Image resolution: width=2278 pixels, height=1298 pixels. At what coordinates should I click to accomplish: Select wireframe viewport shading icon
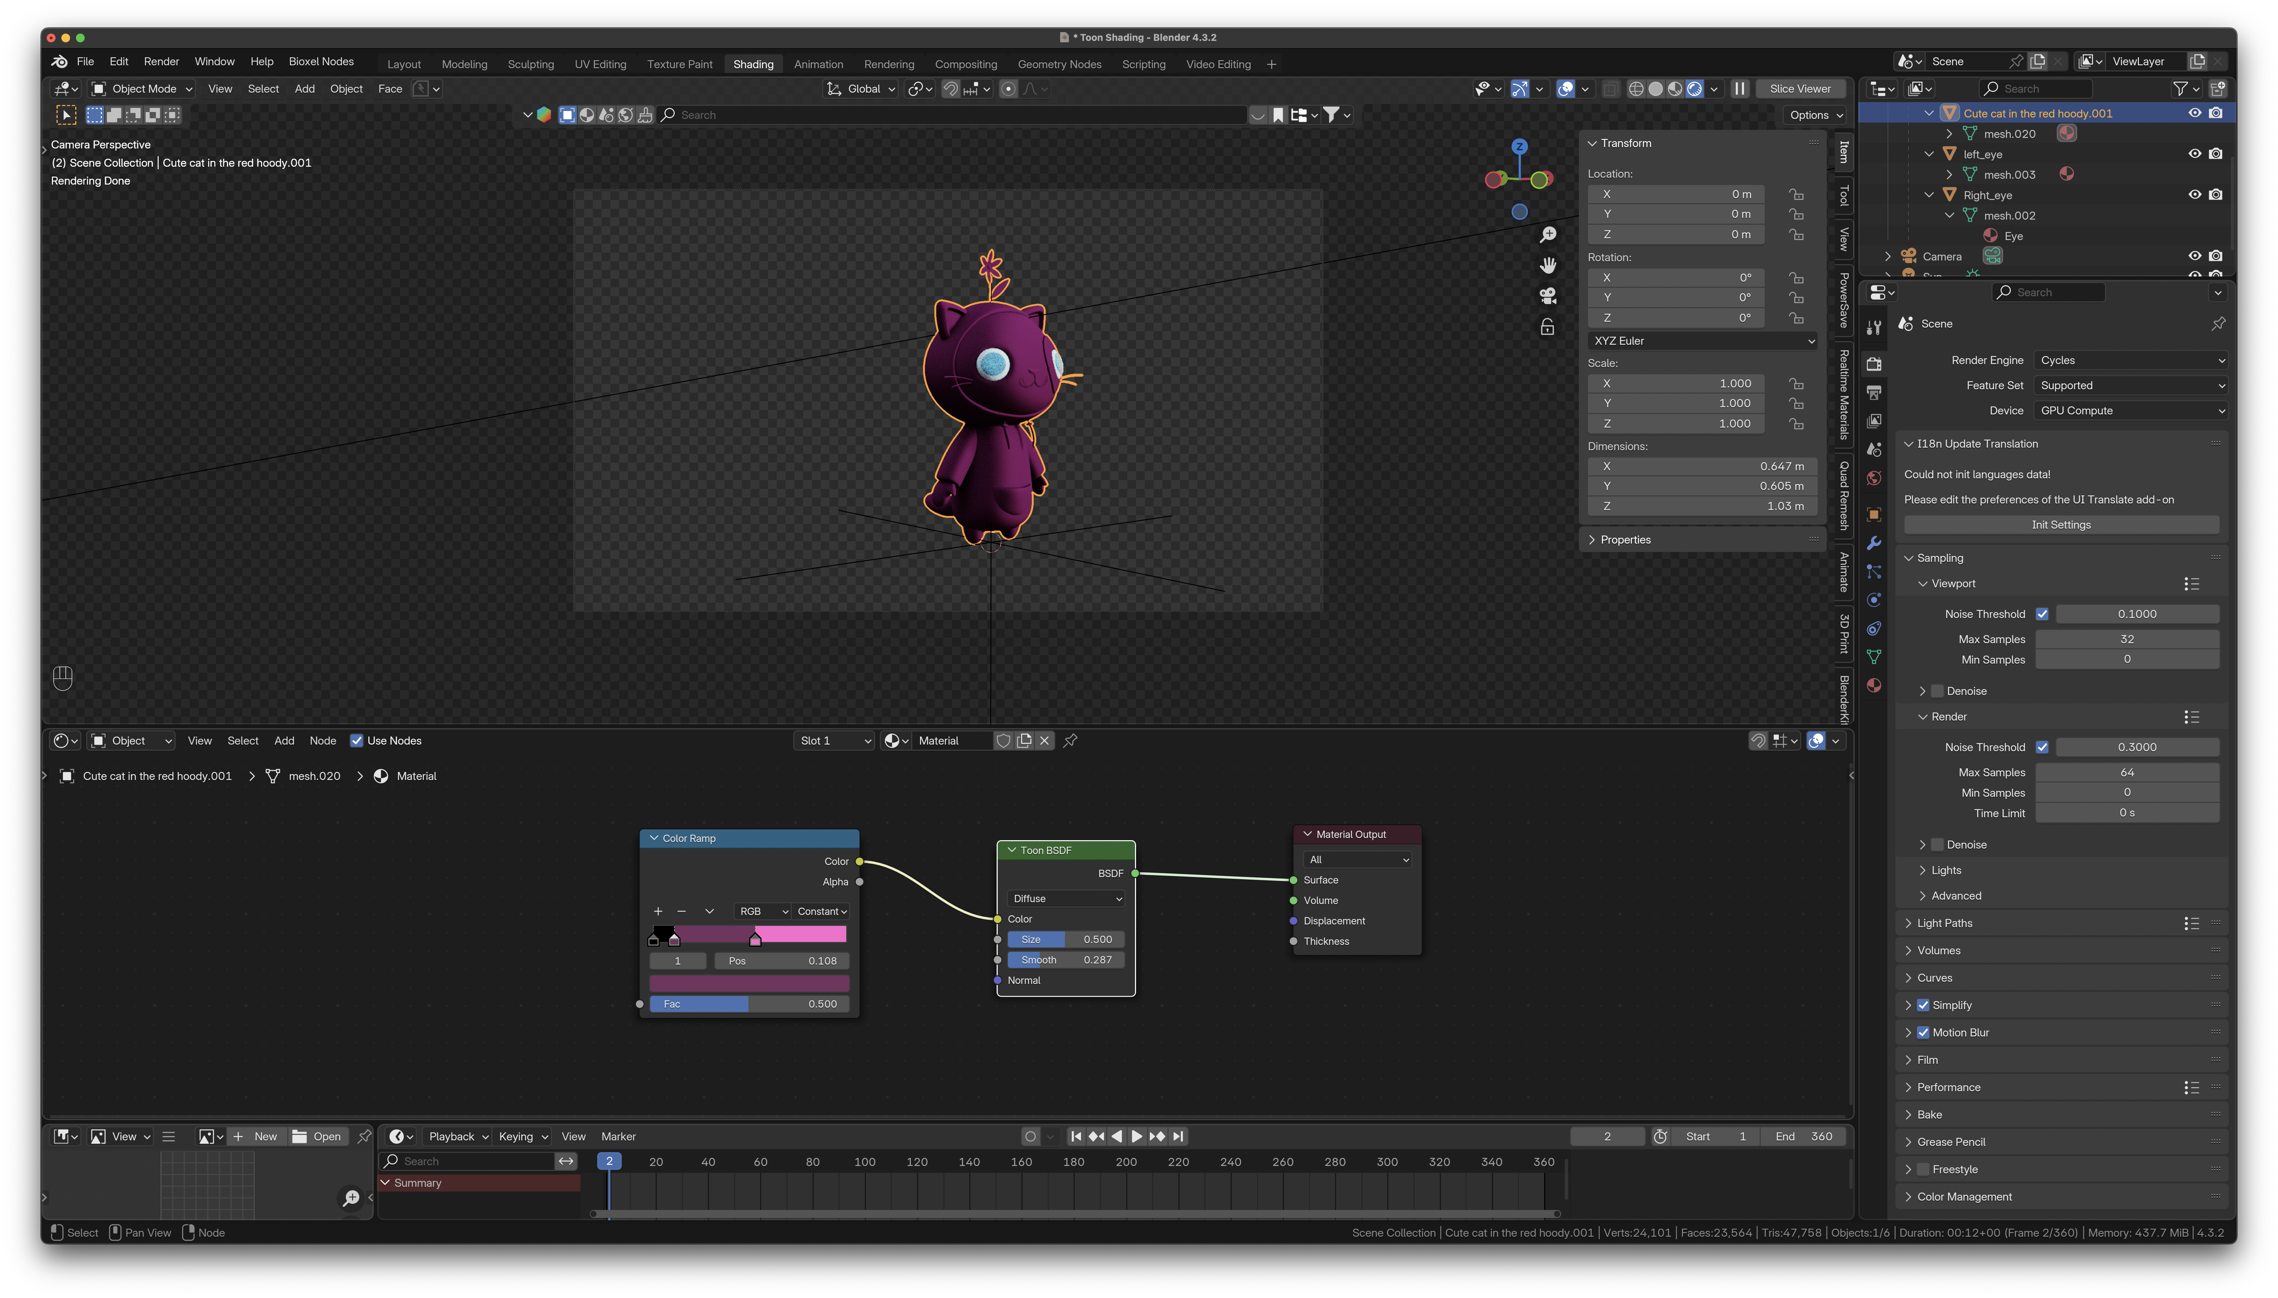[1636, 89]
